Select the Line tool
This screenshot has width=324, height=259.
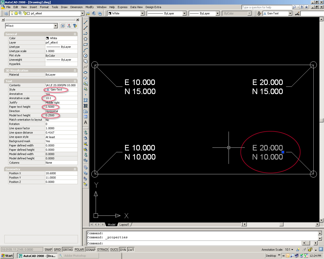click(85, 23)
